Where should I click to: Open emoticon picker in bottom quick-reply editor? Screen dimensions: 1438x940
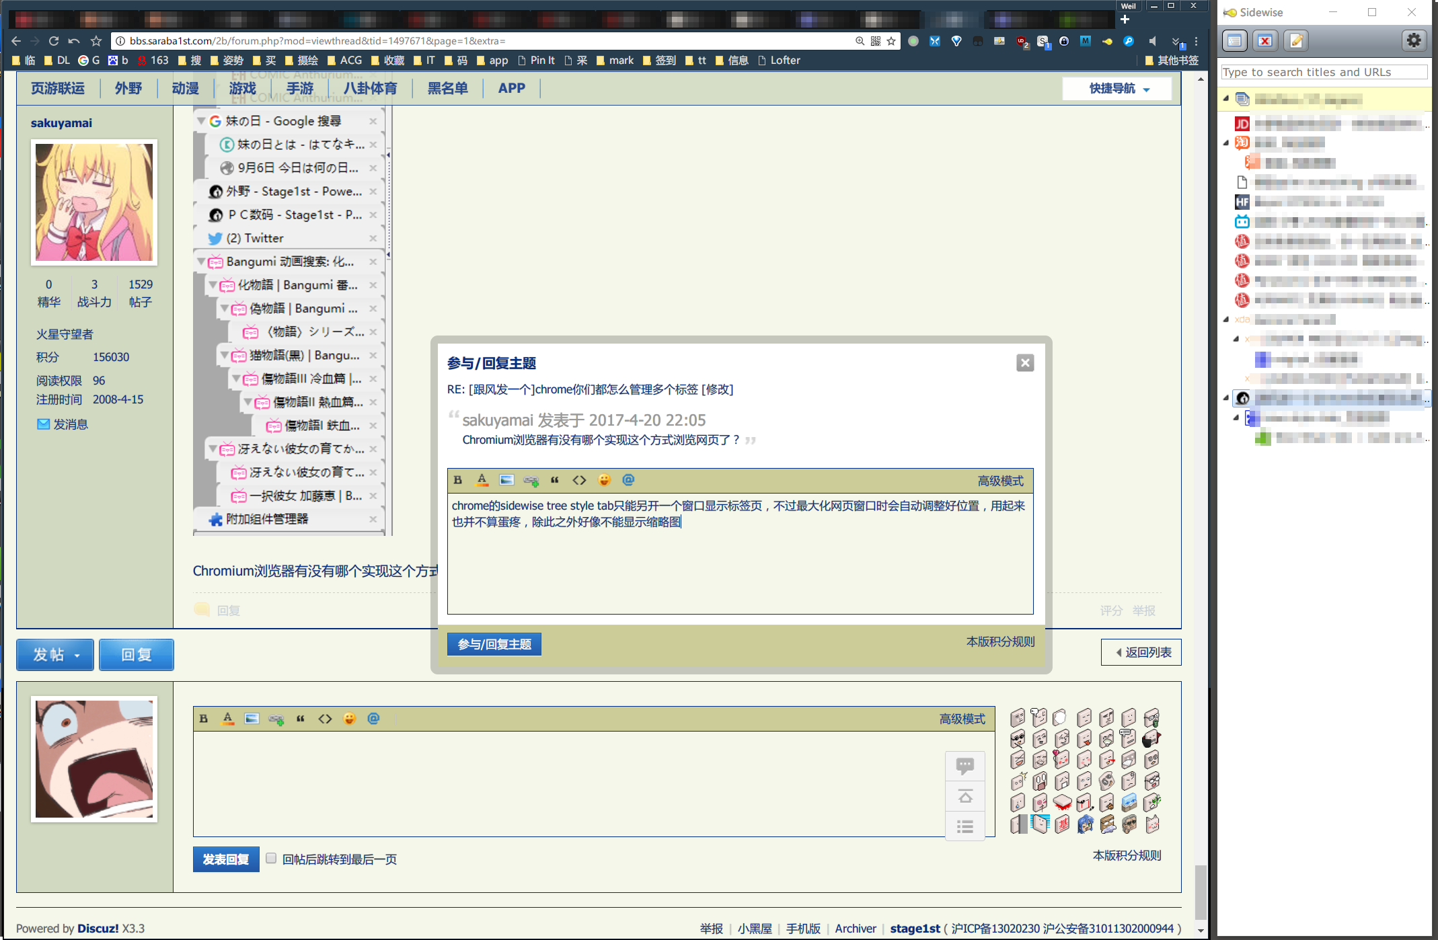pos(349,719)
